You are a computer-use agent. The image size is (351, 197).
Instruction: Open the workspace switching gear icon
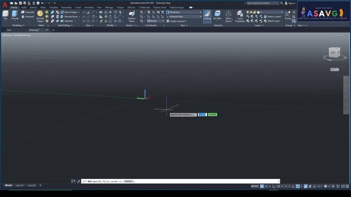[325, 186]
